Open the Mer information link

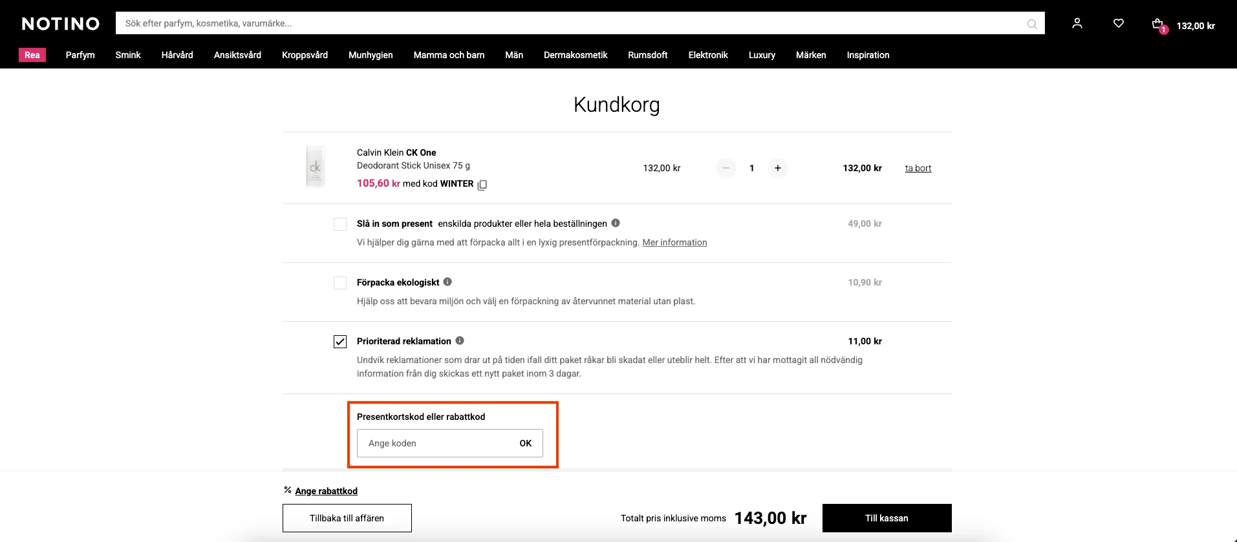674,242
